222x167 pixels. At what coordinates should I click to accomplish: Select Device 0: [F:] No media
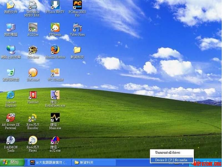171,160
